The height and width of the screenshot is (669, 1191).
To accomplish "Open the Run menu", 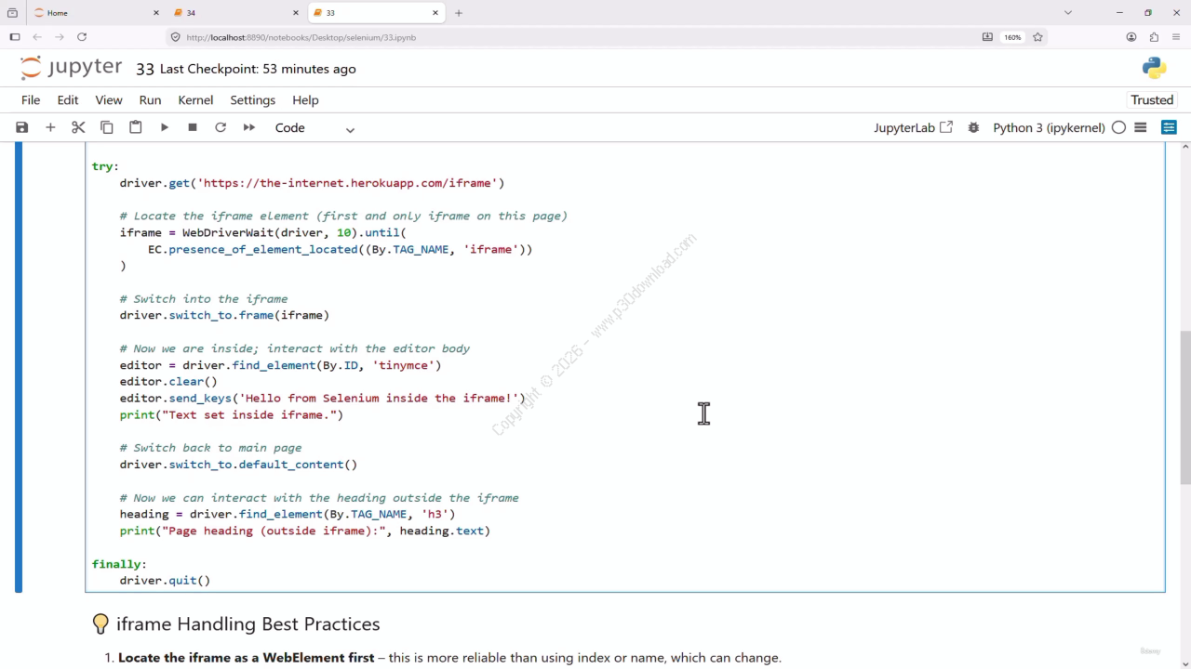I will (x=150, y=100).
